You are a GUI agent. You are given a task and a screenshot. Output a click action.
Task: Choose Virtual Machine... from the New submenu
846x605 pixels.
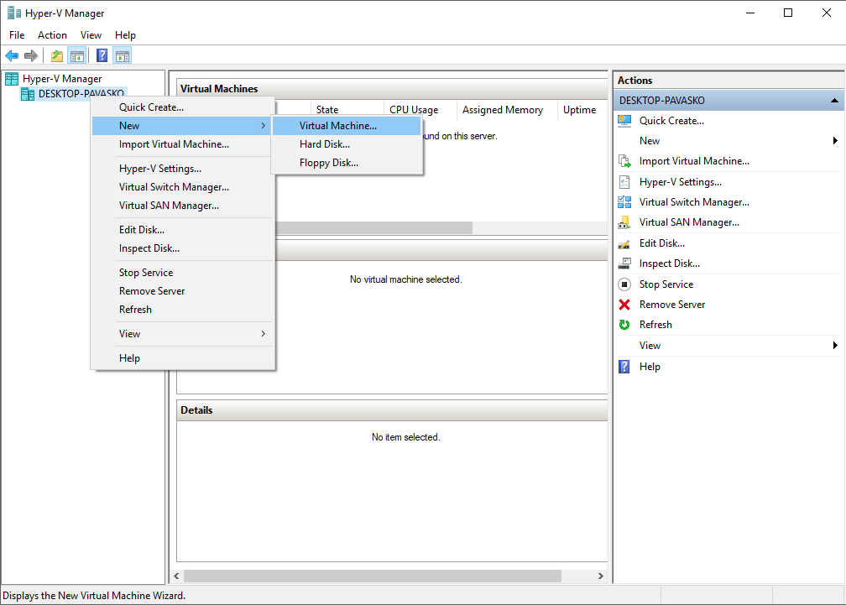tap(347, 126)
